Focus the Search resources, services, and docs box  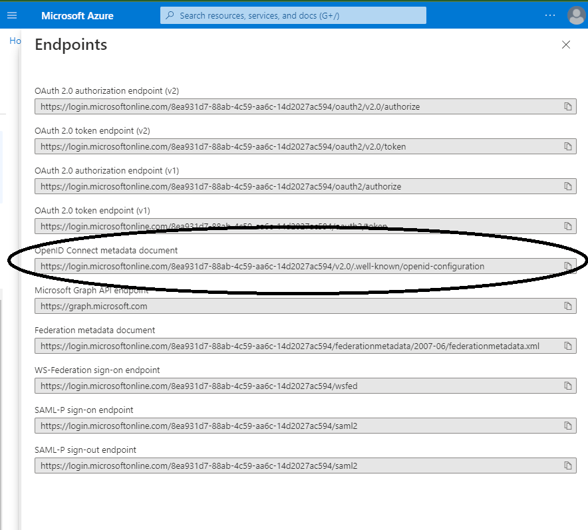point(293,15)
